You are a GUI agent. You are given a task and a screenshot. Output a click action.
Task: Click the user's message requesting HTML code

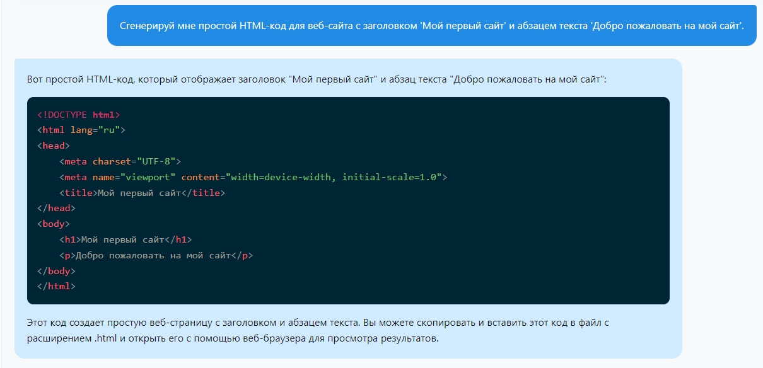431,26
